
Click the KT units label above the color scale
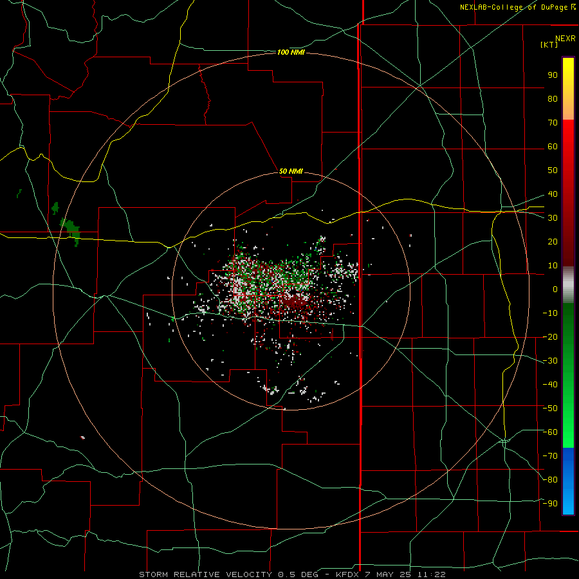(x=549, y=44)
